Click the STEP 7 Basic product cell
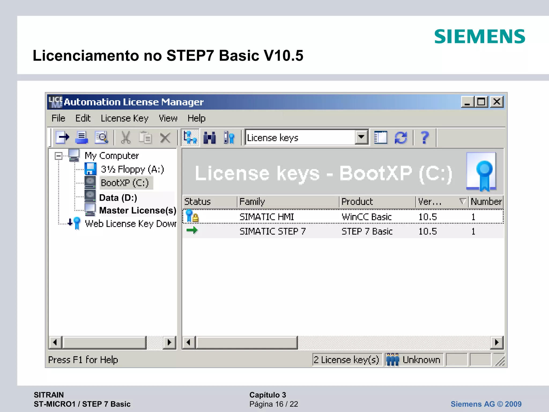Viewport: 549px width, 412px height. (x=367, y=231)
